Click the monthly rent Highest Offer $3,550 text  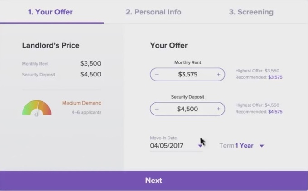257,71
